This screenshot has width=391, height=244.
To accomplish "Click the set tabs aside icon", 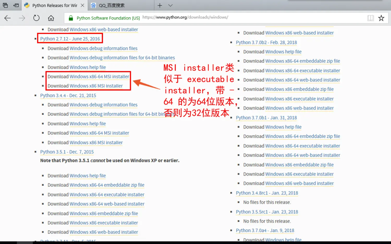I will coord(16,5).
